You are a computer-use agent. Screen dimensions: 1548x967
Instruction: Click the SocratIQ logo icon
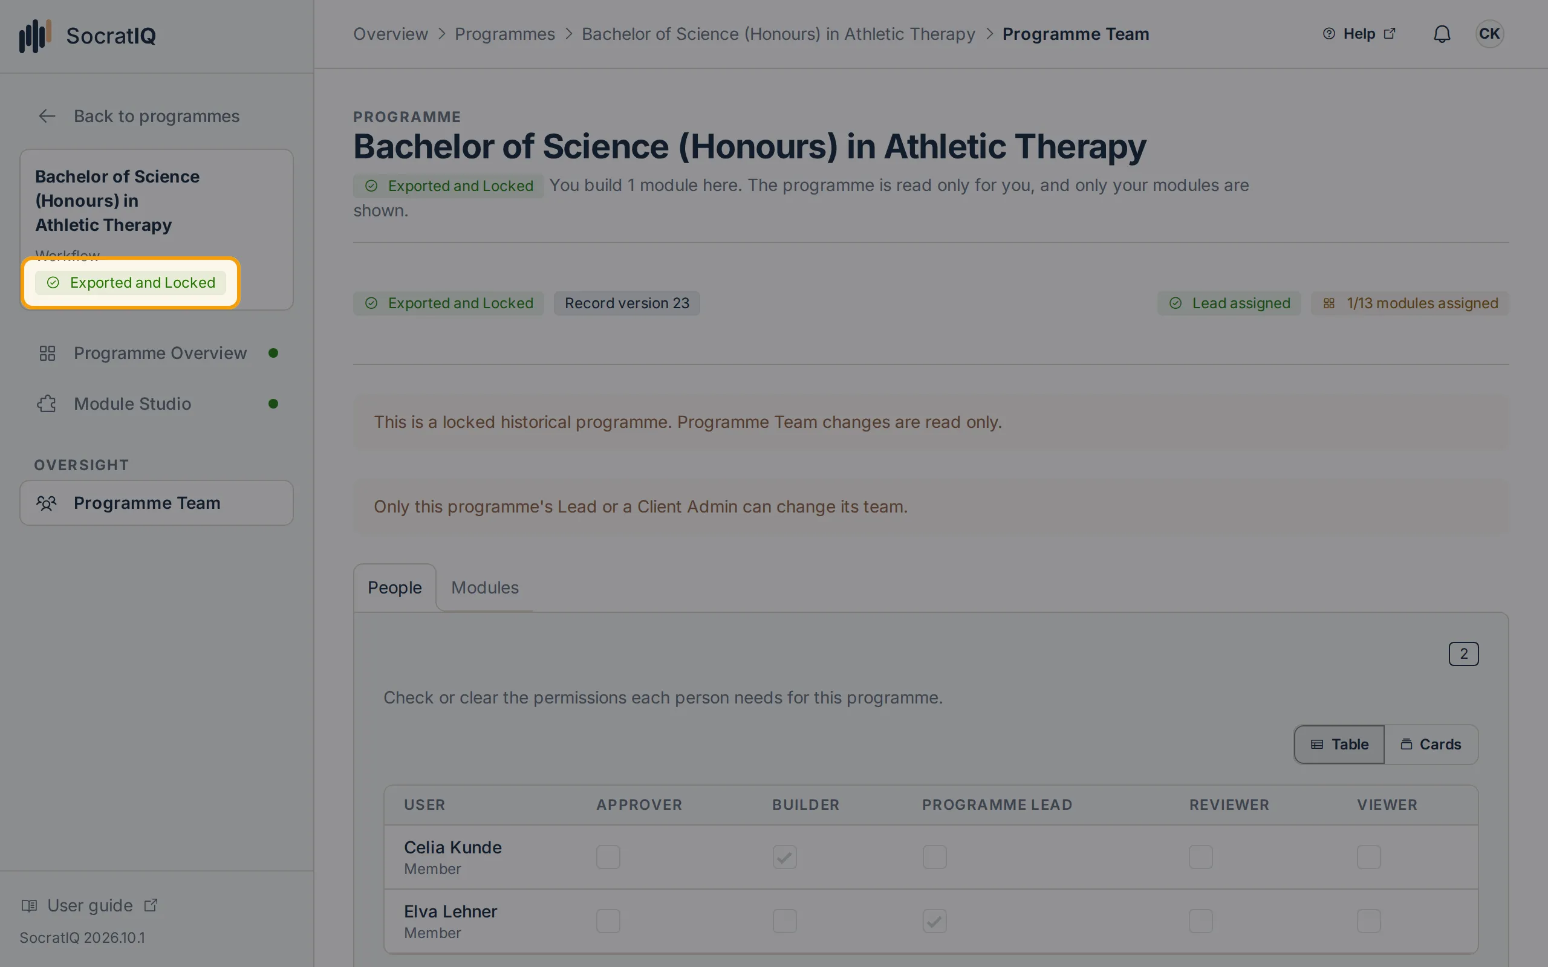34,36
